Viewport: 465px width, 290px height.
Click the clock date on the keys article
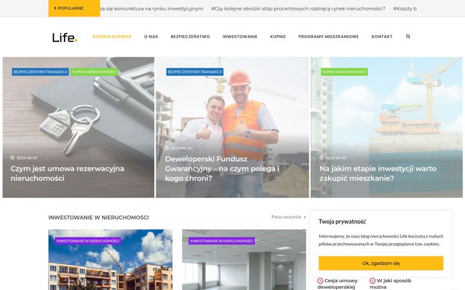(x=24, y=158)
